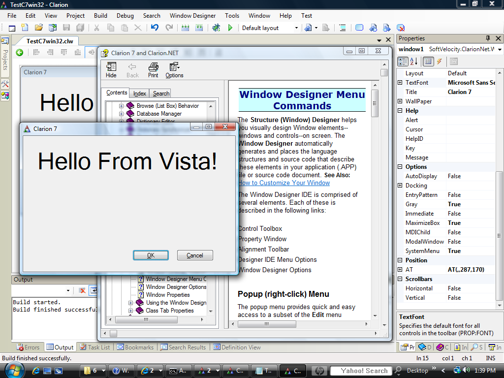Image resolution: width=504 pixels, height=378 pixels.
Task: Switch to the Index tab in help
Action: click(x=139, y=93)
